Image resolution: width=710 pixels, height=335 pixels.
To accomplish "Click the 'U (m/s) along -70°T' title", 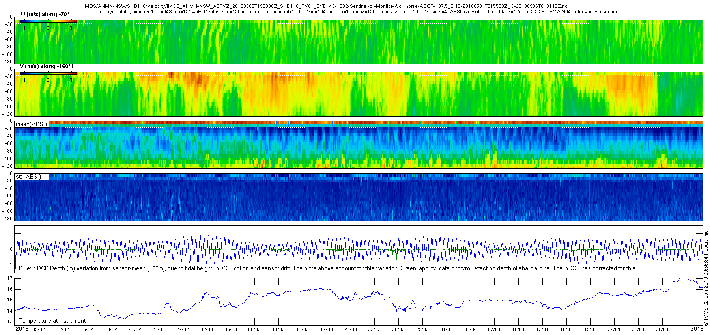I will [47, 14].
